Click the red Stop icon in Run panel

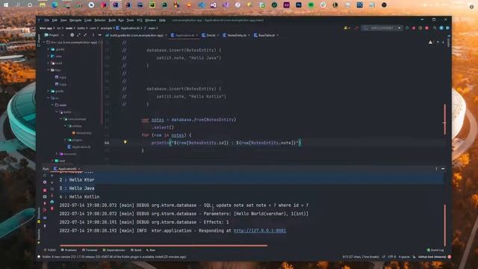tap(45, 190)
